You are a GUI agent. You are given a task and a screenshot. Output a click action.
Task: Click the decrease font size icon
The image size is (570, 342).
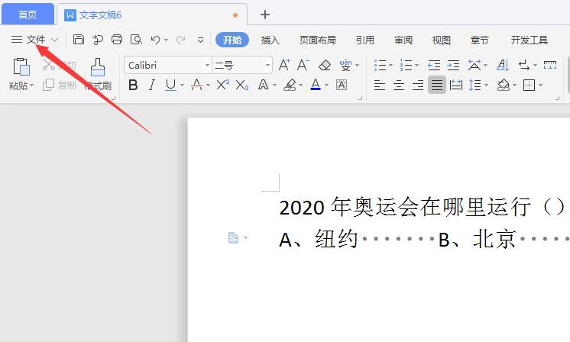coord(303,66)
